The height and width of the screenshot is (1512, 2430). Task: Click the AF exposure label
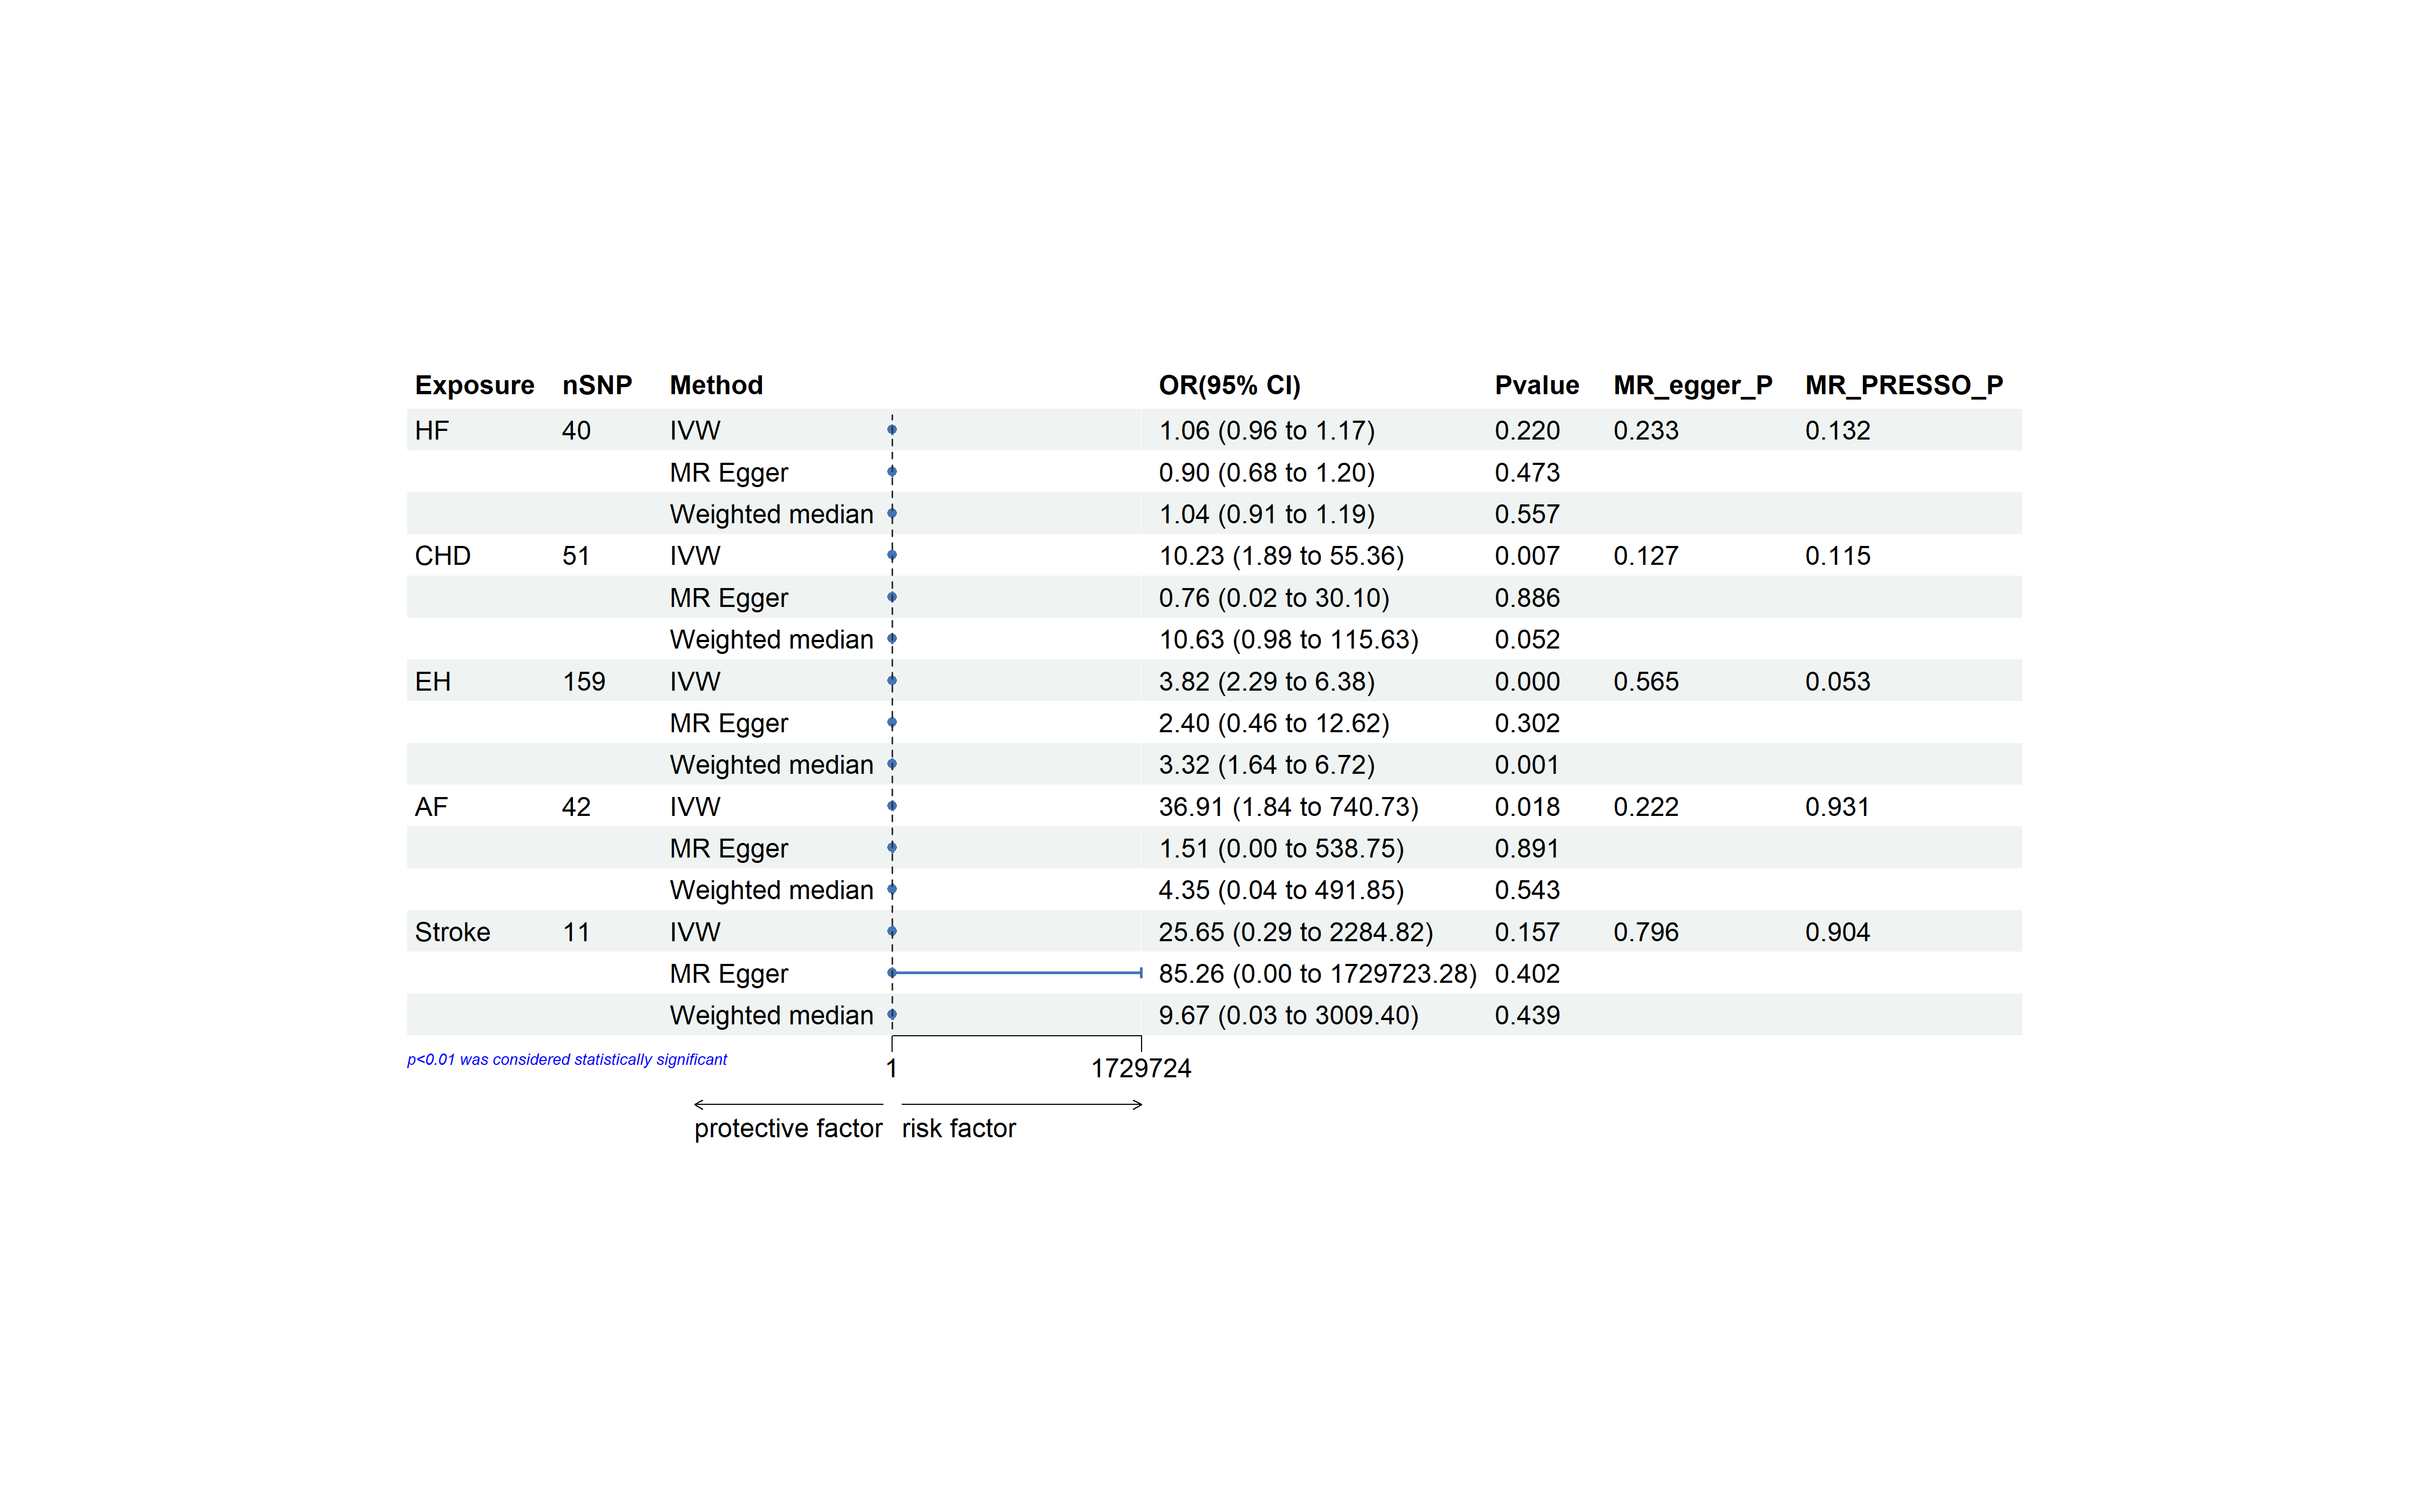pos(431,807)
